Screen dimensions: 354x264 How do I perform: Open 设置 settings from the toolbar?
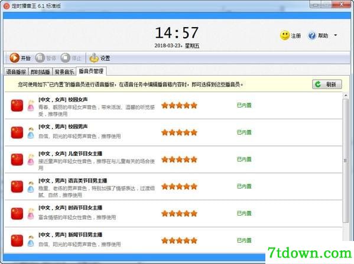click(99, 58)
